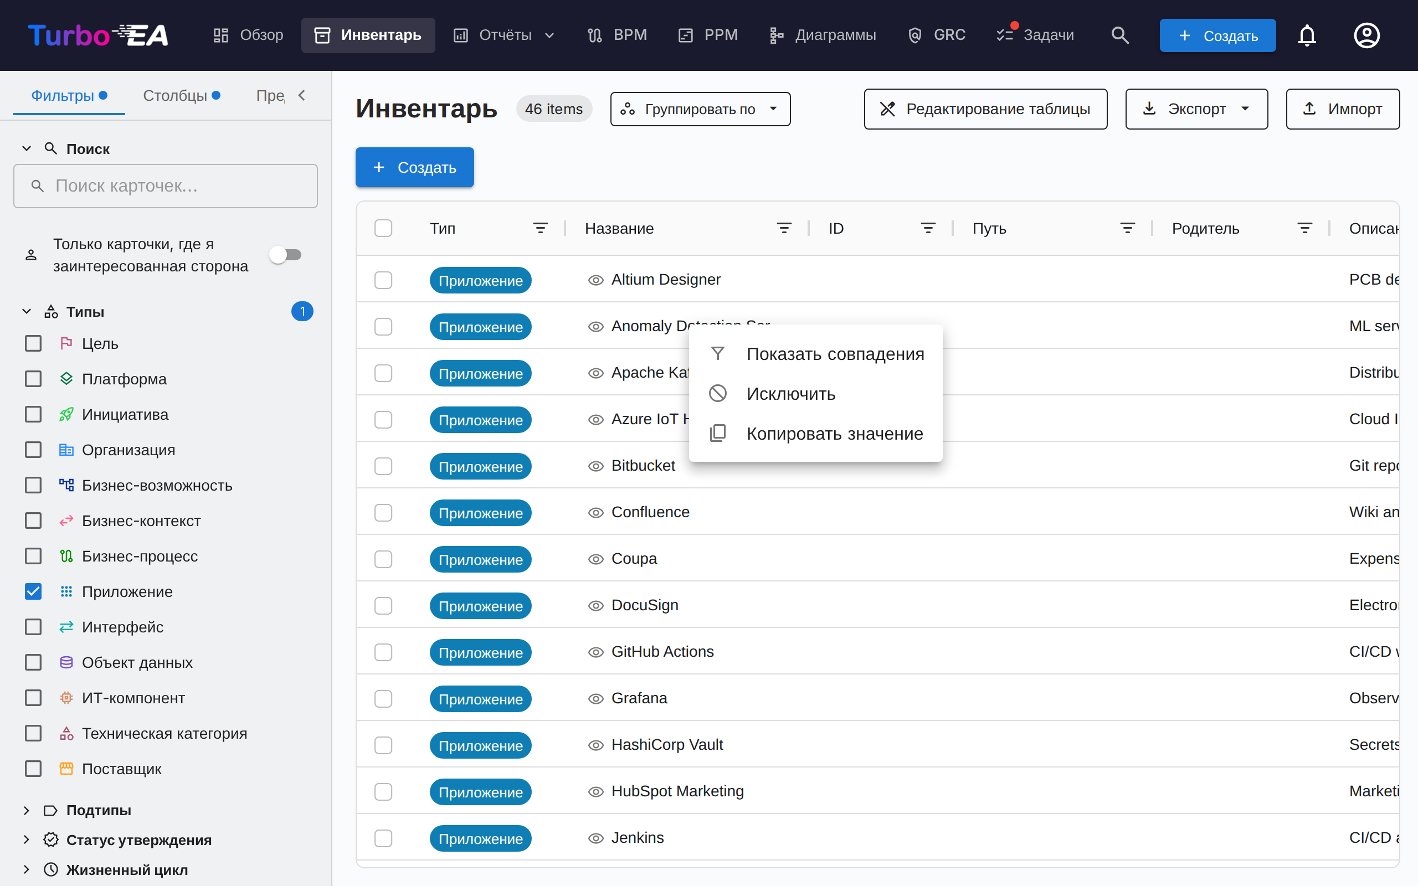1418x886 pixels.
Task: Click the eye icon next to Jenkins
Action: pos(596,838)
